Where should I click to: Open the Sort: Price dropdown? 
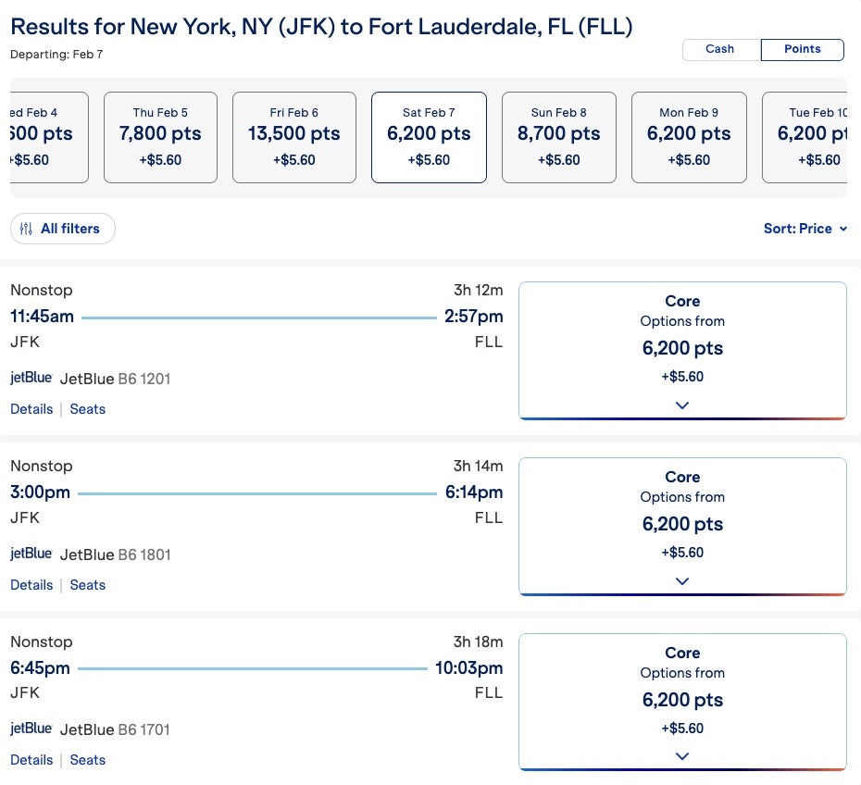click(x=805, y=229)
